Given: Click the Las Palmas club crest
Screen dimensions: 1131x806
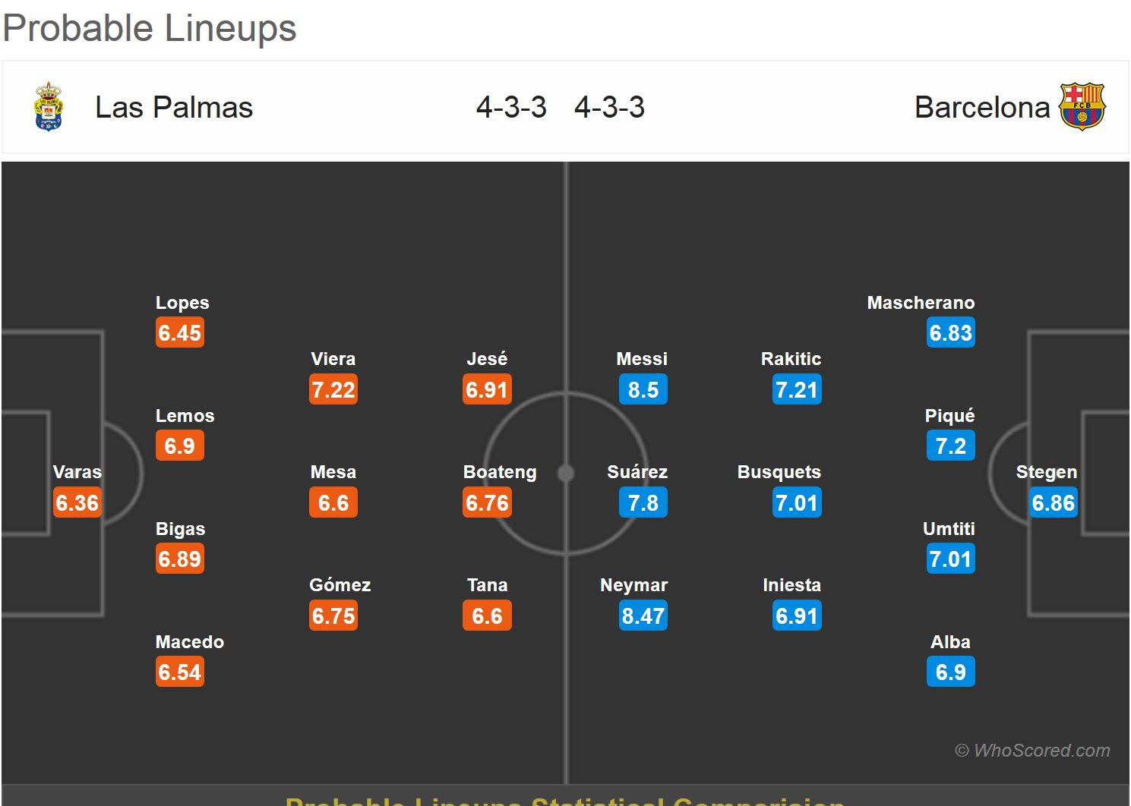Looking at the screenshot, I should (x=49, y=108).
